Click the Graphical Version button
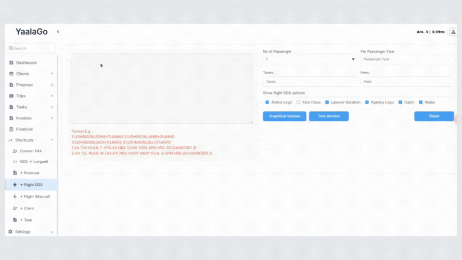Image resolution: width=462 pixels, height=260 pixels. pos(284,116)
